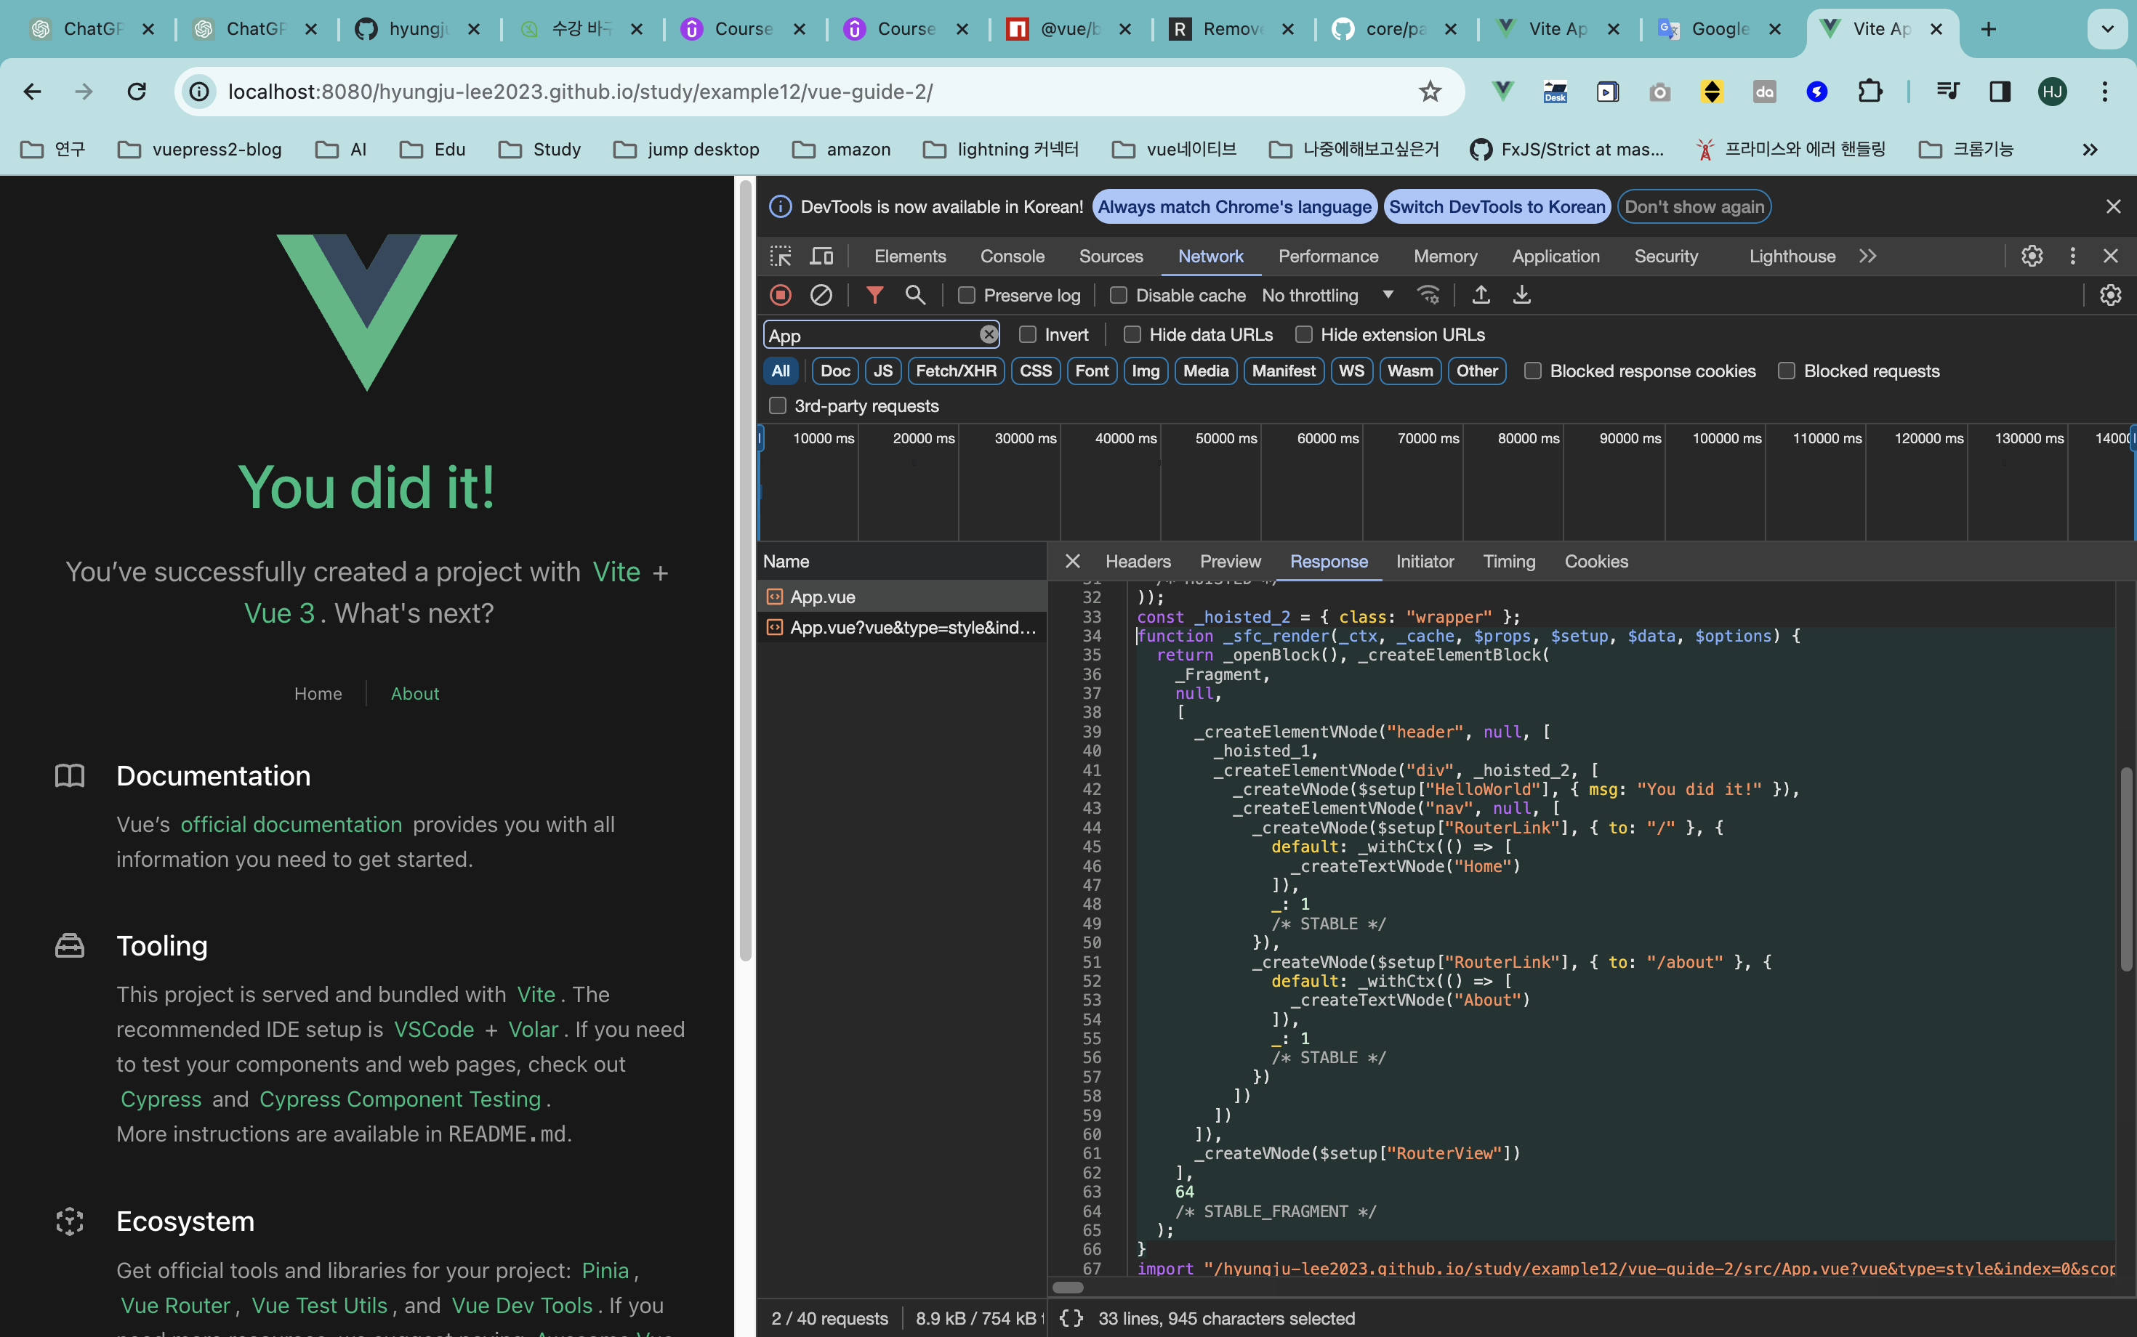The height and width of the screenshot is (1337, 2137).
Task: Switch to the Console panel
Action: 1012,257
